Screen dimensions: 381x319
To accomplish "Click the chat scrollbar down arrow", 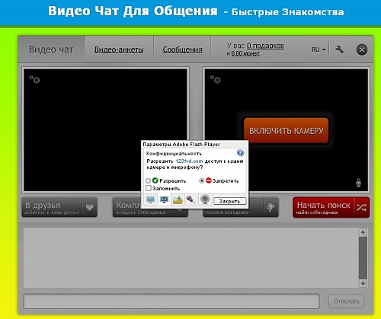I will [363, 283].
